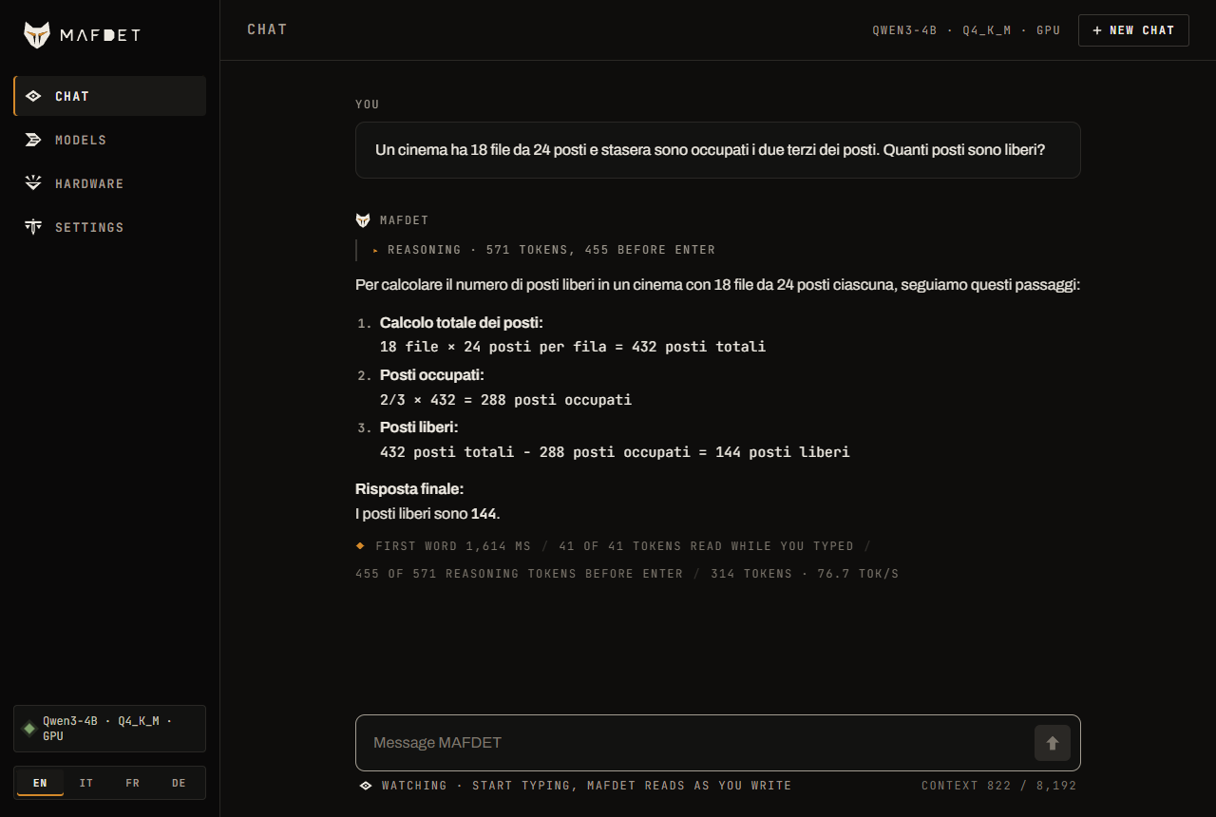The height and width of the screenshot is (817, 1216).
Task: Open the Chat section
Action: 110,96
